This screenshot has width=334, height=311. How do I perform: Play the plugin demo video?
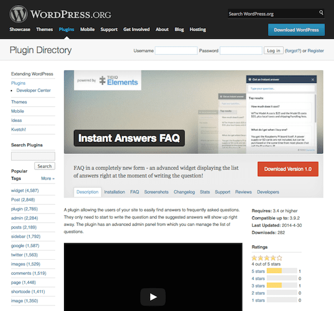[x=153, y=297]
